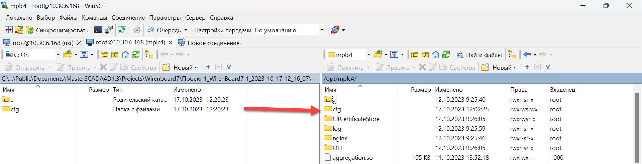Image resolution: width=642 pixels, height=164 pixels.
Task: Go to home directory in local panel
Action: click(x=125, y=55)
